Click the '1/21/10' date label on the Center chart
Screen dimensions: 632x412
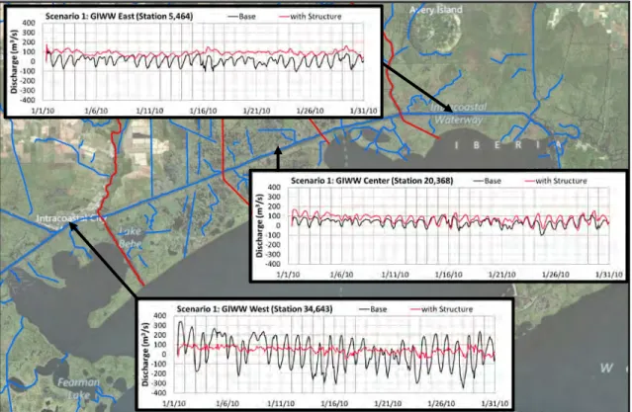501,275
